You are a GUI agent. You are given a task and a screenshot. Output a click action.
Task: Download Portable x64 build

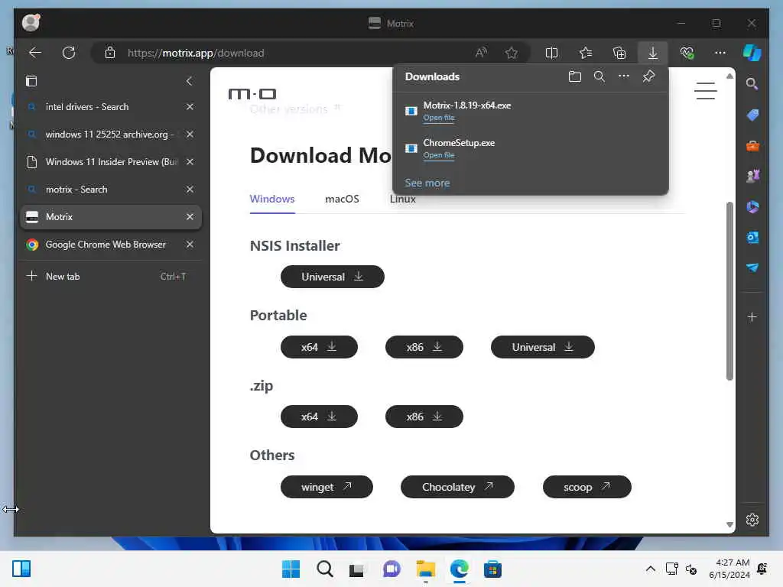[319, 347]
